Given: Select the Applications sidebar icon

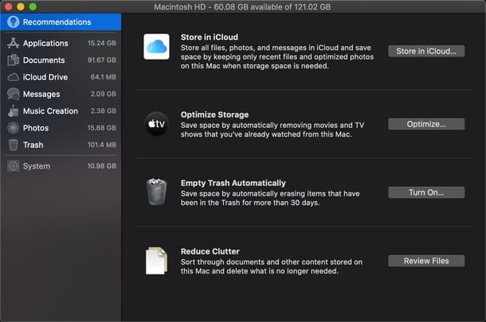Looking at the screenshot, I should [13, 43].
